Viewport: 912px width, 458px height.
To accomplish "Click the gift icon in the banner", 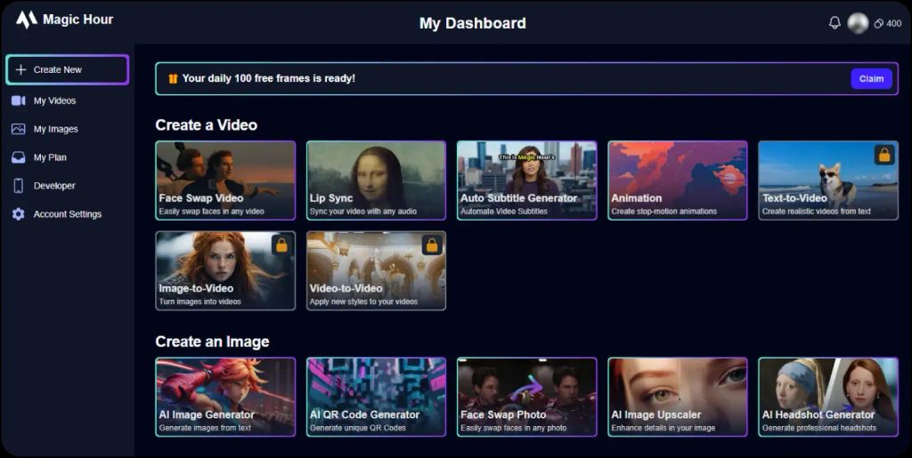I will tap(173, 78).
